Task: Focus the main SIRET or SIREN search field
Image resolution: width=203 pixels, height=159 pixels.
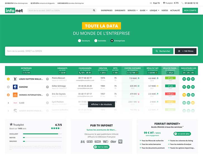Action: tap(79, 51)
